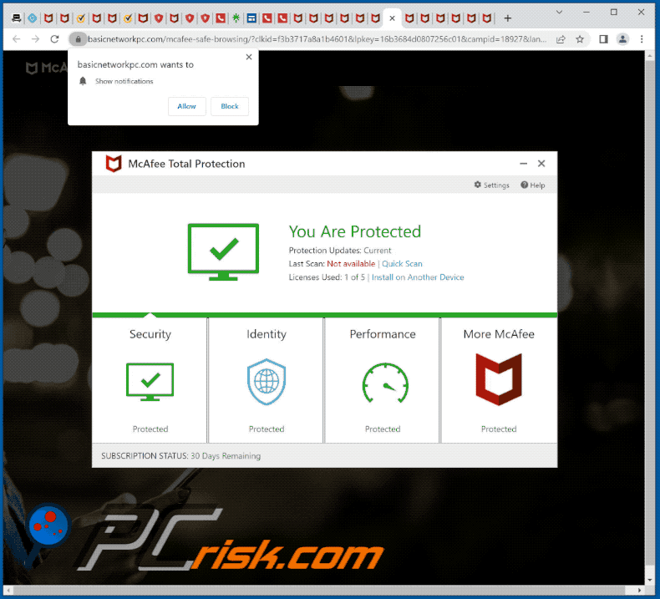660x599 pixels.
Task: Go back to the previous page
Action: [x=17, y=39]
